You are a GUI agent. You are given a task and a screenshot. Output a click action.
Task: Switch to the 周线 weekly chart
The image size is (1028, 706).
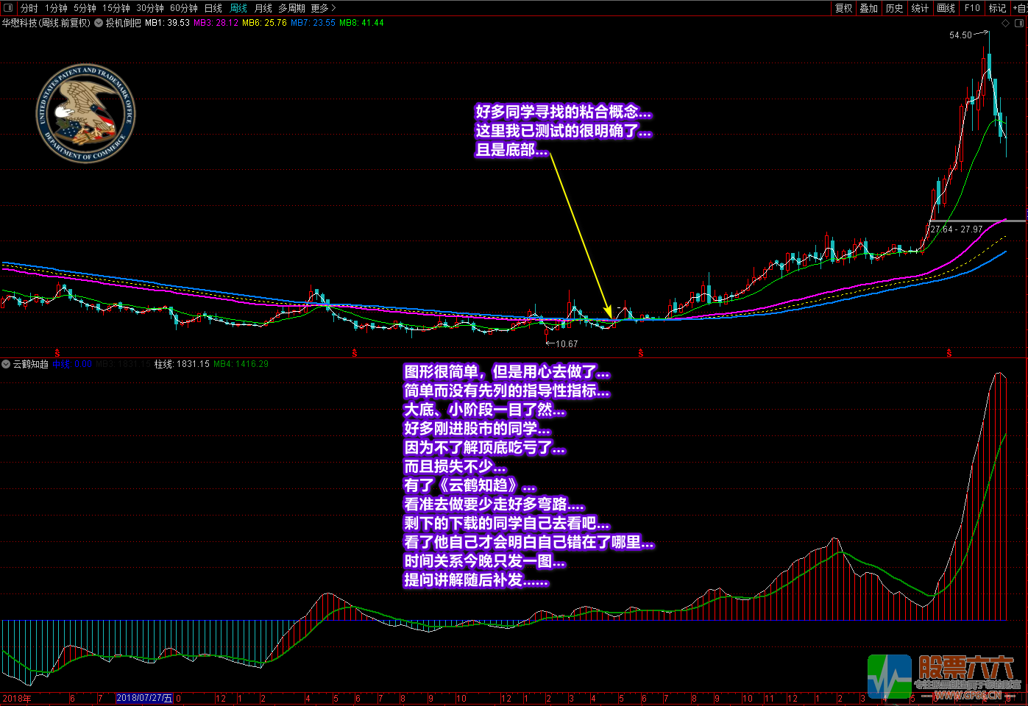238,8
